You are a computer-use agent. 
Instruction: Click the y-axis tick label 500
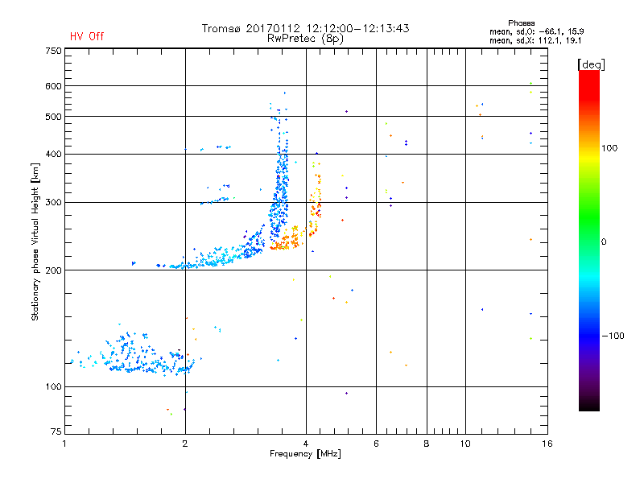[53, 117]
